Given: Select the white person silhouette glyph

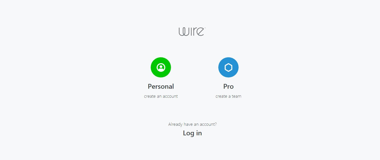Looking at the screenshot, I should [x=161, y=67].
